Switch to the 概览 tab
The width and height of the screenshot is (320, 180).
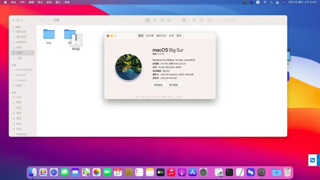[x=141, y=36]
